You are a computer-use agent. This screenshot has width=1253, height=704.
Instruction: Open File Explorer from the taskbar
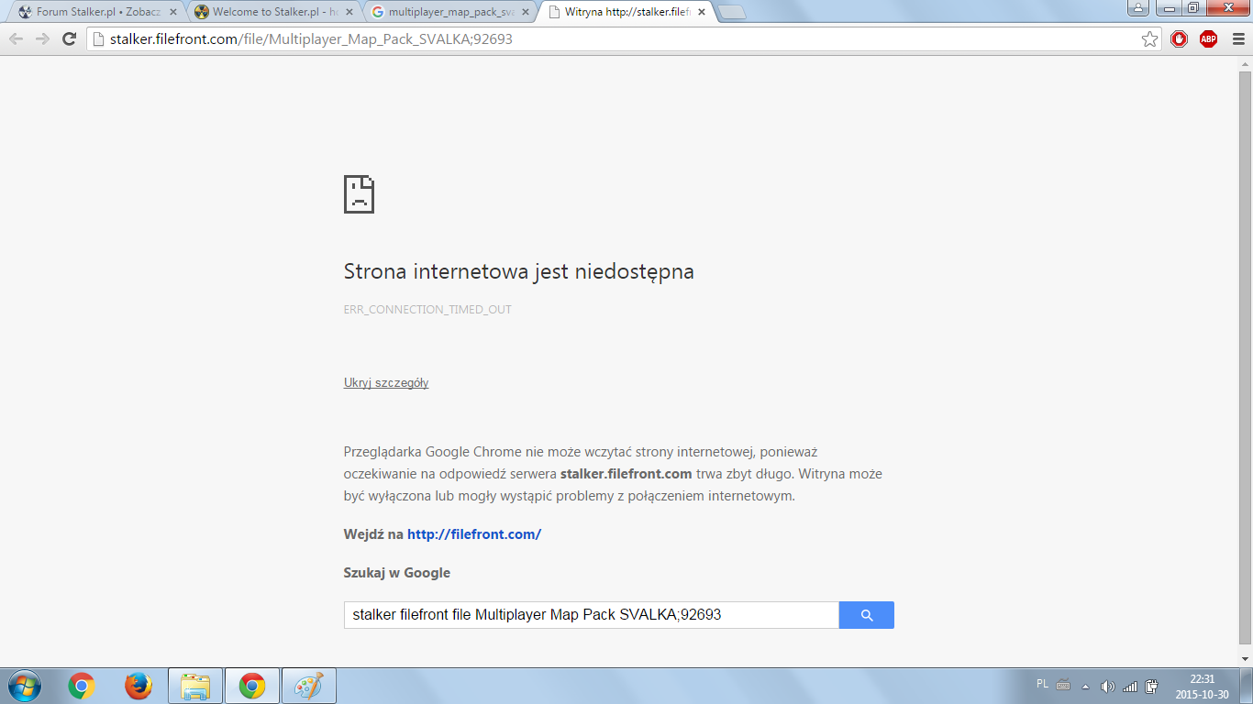(x=195, y=686)
